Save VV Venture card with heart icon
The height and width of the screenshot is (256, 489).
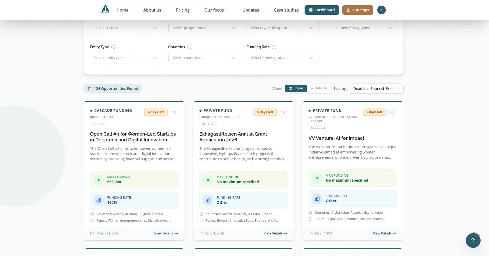point(393,112)
